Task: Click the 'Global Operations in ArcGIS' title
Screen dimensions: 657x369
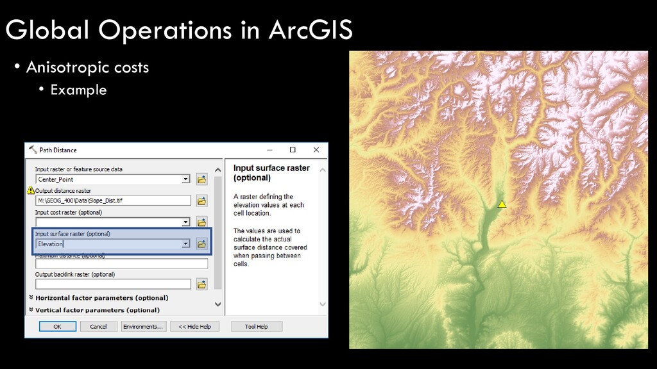Action: (180, 29)
